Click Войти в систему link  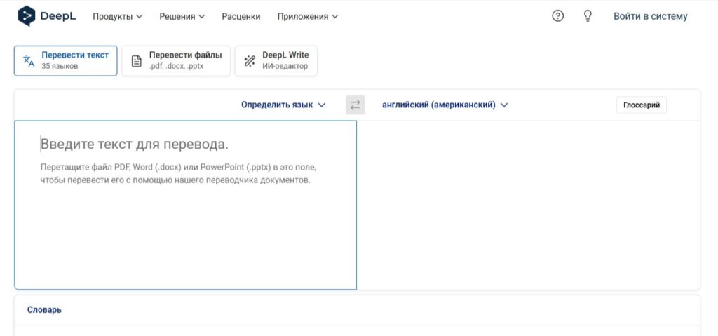point(650,17)
